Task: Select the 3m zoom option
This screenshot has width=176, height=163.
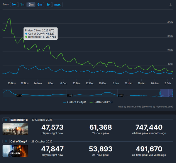Action: pyautogui.click(x=31, y=5)
